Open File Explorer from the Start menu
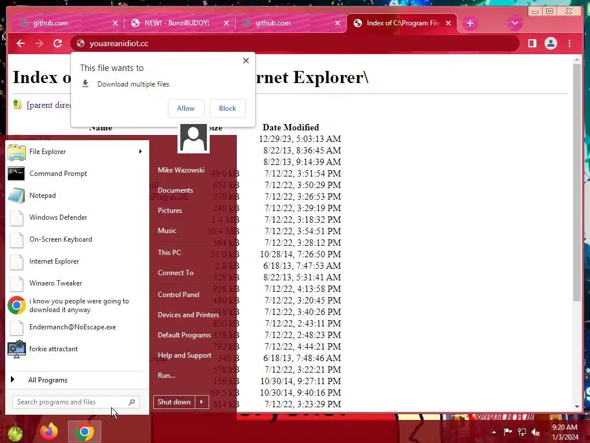The image size is (590, 443). click(77, 152)
